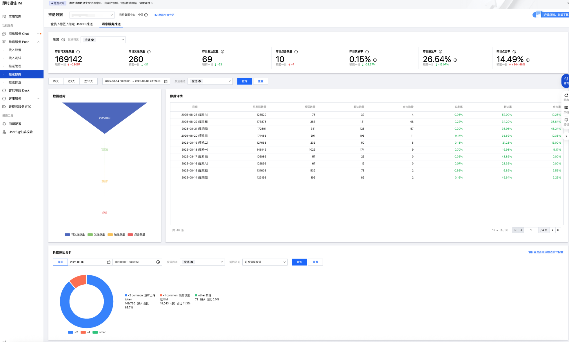The image size is (569, 342).
Task: Click blue funnel segment showing 2722069
Action: [104, 114]
